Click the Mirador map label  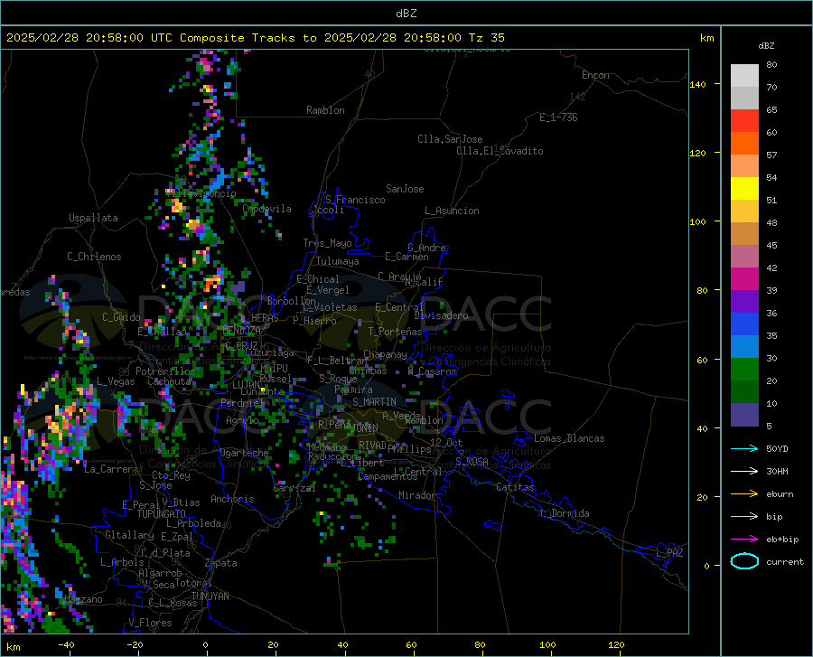tap(417, 495)
